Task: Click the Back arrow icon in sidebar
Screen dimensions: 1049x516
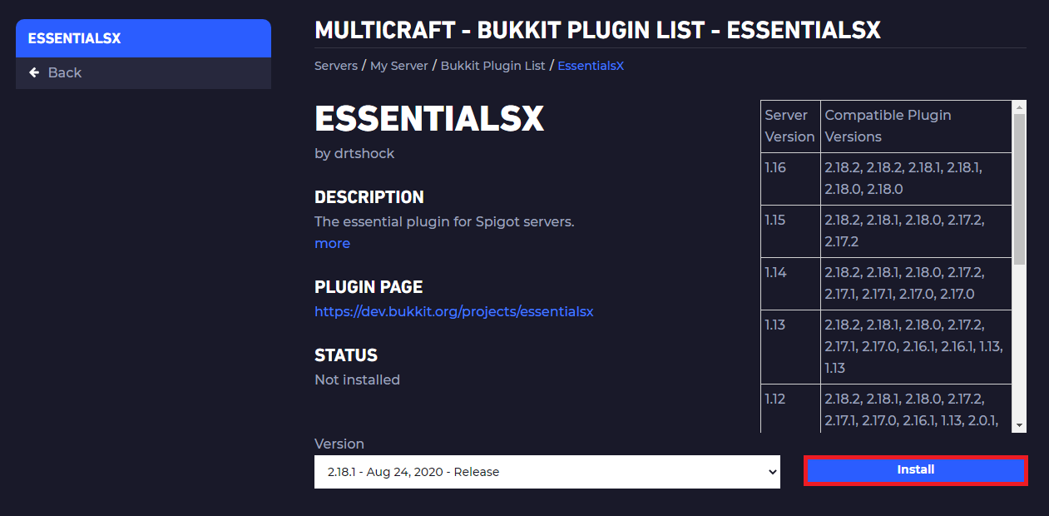Action: 34,73
